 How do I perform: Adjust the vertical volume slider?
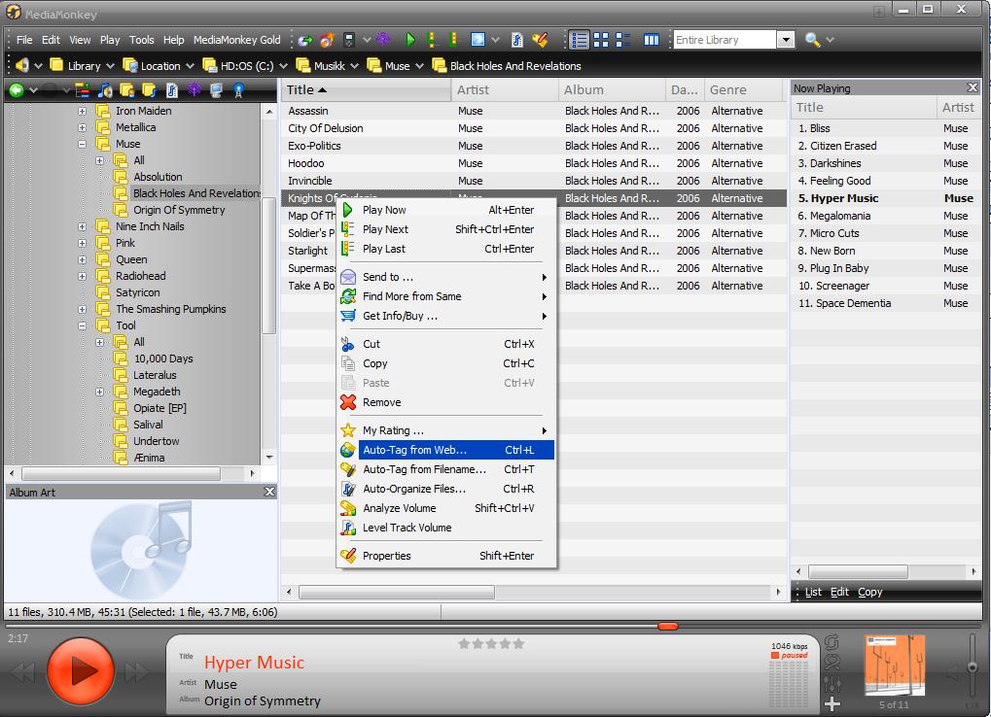[972, 669]
